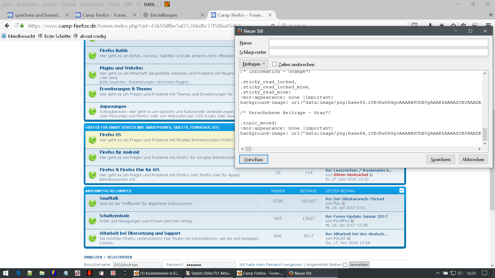Open Microsoft Edge from the taskbar
Viewport: 495px width, 278px height.
[18, 273]
